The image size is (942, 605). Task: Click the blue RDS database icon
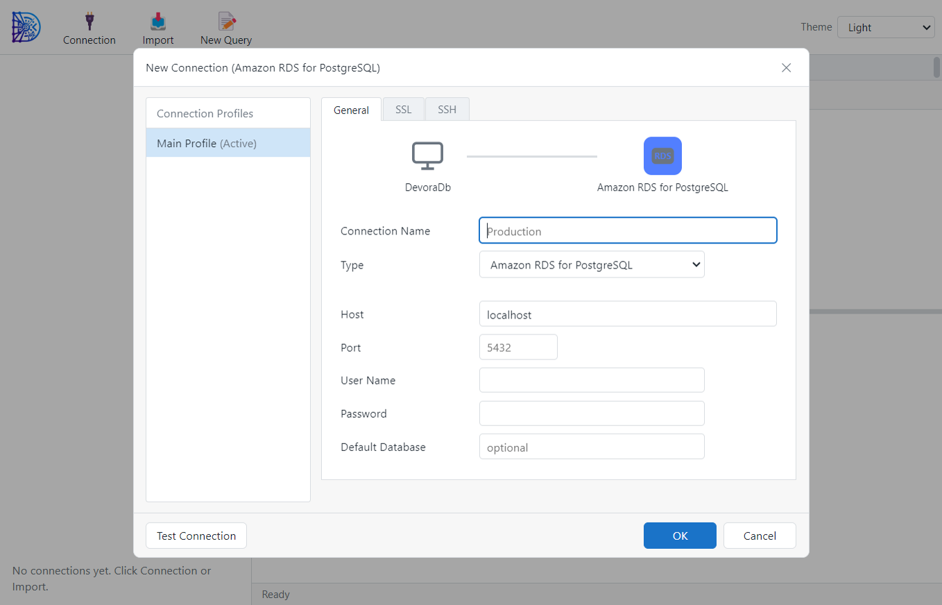662,156
